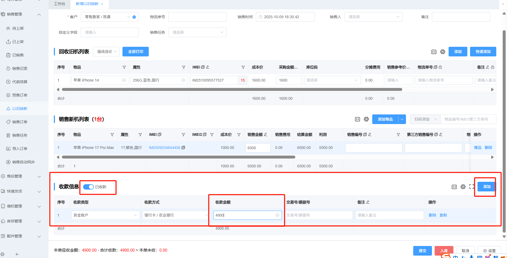Click the 全部打印 button
Screen dimensions: 507x258
click(136, 52)
